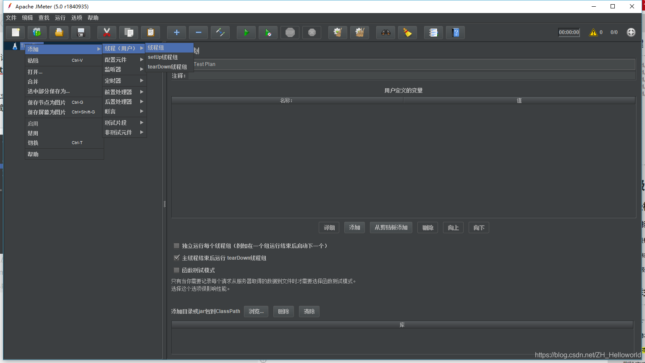The height and width of the screenshot is (363, 645).
Task: Toggle 独立运行每个线程组 checkbox
Action: 177,246
